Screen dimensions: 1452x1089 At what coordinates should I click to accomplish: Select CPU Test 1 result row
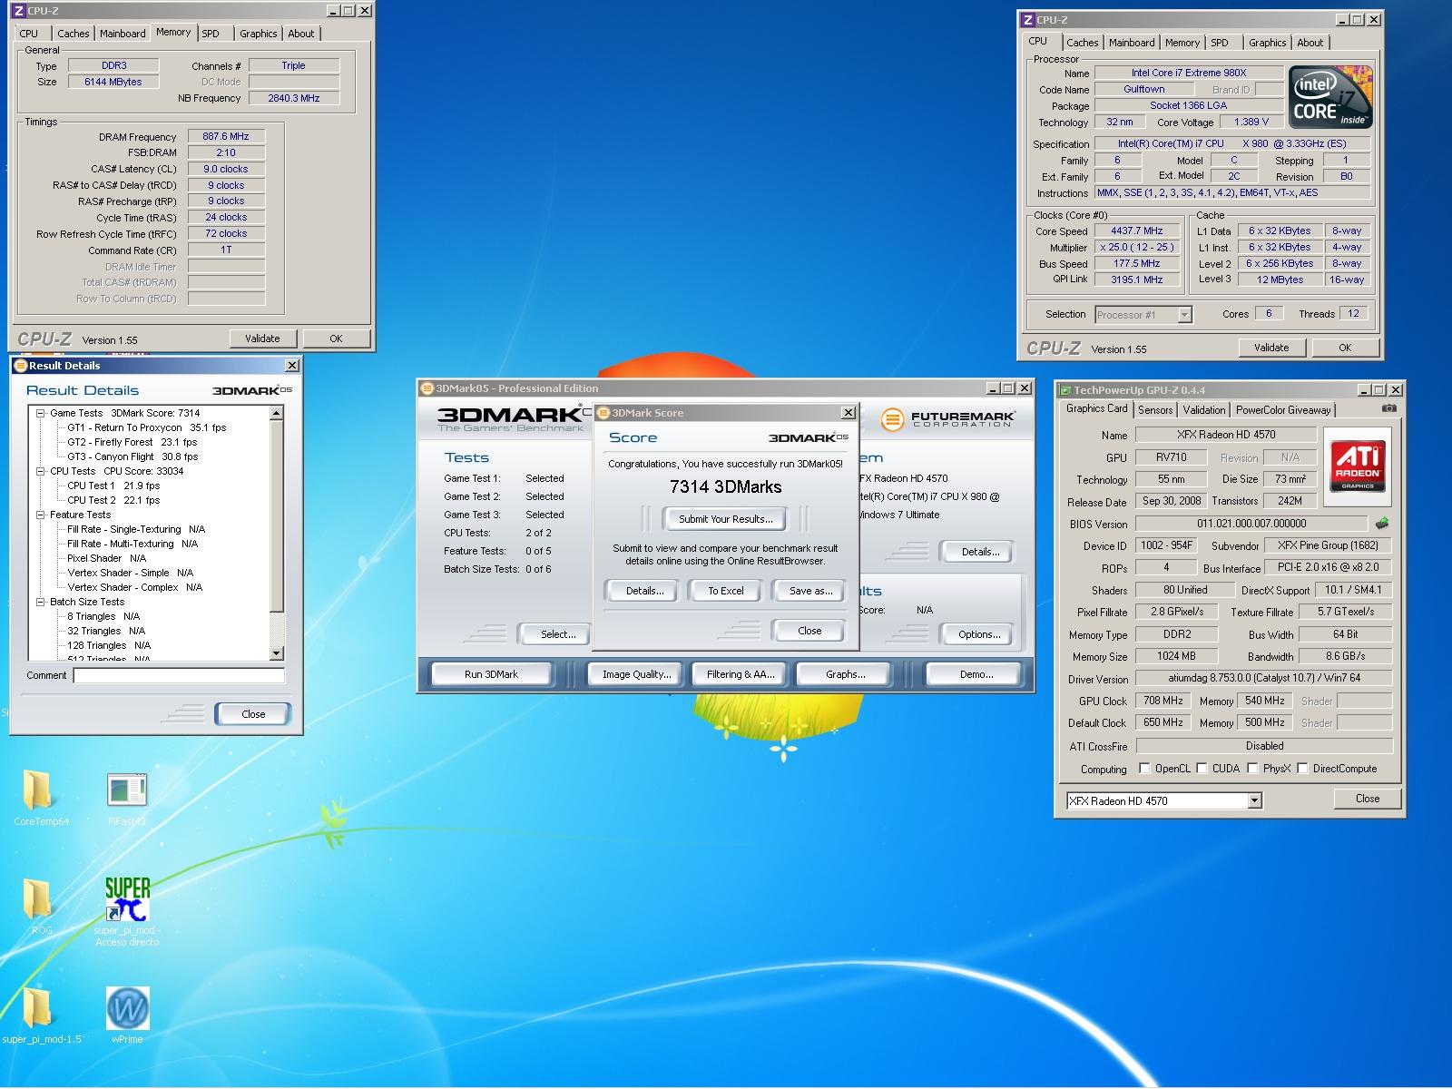pos(113,486)
